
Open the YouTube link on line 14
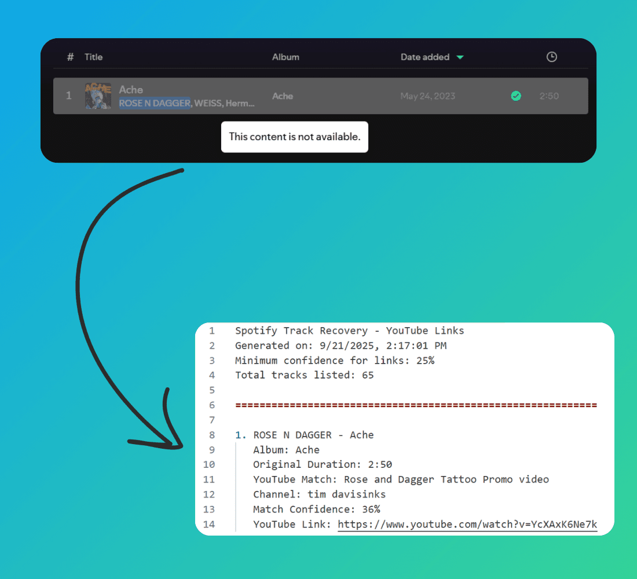pyautogui.click(x=467, y=525)
